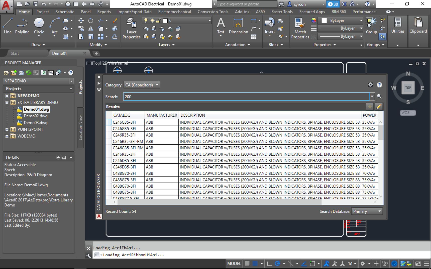The height and width of the screenshot is (269, 431).
Task: Toggle grid display in status bar
Action: click(247, 263)
